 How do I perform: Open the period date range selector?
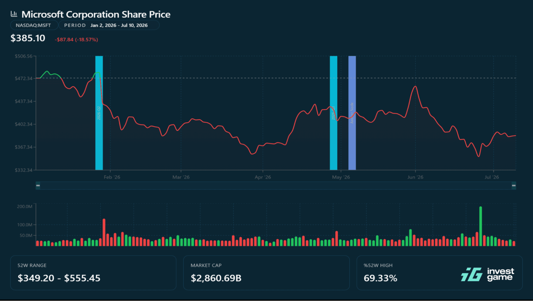point(109,25)
